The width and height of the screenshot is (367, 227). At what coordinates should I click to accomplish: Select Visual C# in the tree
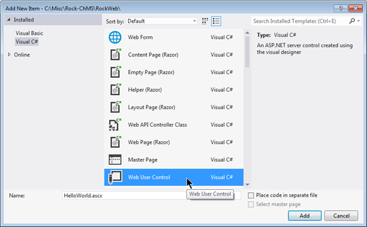click(x=26, y=41)
